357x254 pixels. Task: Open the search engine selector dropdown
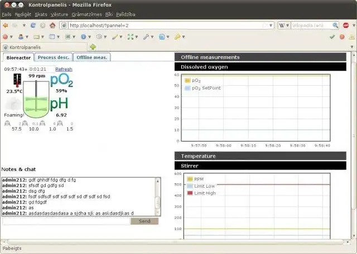[284, 26]
